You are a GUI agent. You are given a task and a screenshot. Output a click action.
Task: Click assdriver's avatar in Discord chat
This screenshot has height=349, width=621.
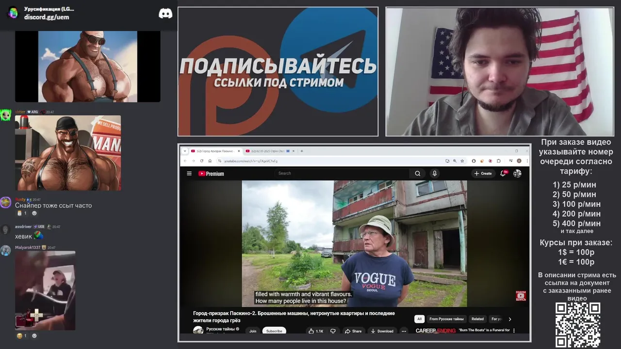pos(5,230)
